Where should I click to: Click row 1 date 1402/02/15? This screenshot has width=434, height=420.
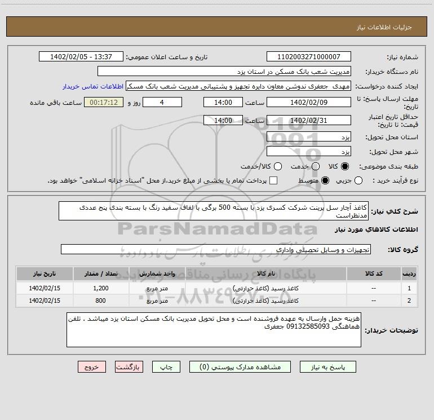coord(45,288)
